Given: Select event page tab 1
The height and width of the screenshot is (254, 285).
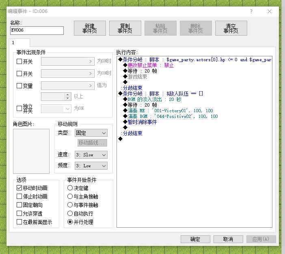Looking at the screenshot, I should [19, 43].
